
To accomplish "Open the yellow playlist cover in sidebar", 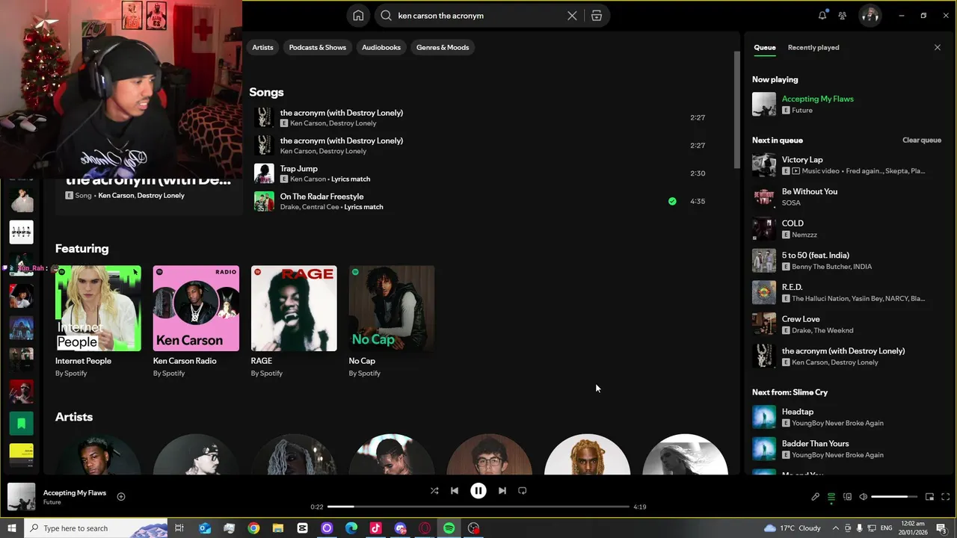I will click(x=21, y=456).
